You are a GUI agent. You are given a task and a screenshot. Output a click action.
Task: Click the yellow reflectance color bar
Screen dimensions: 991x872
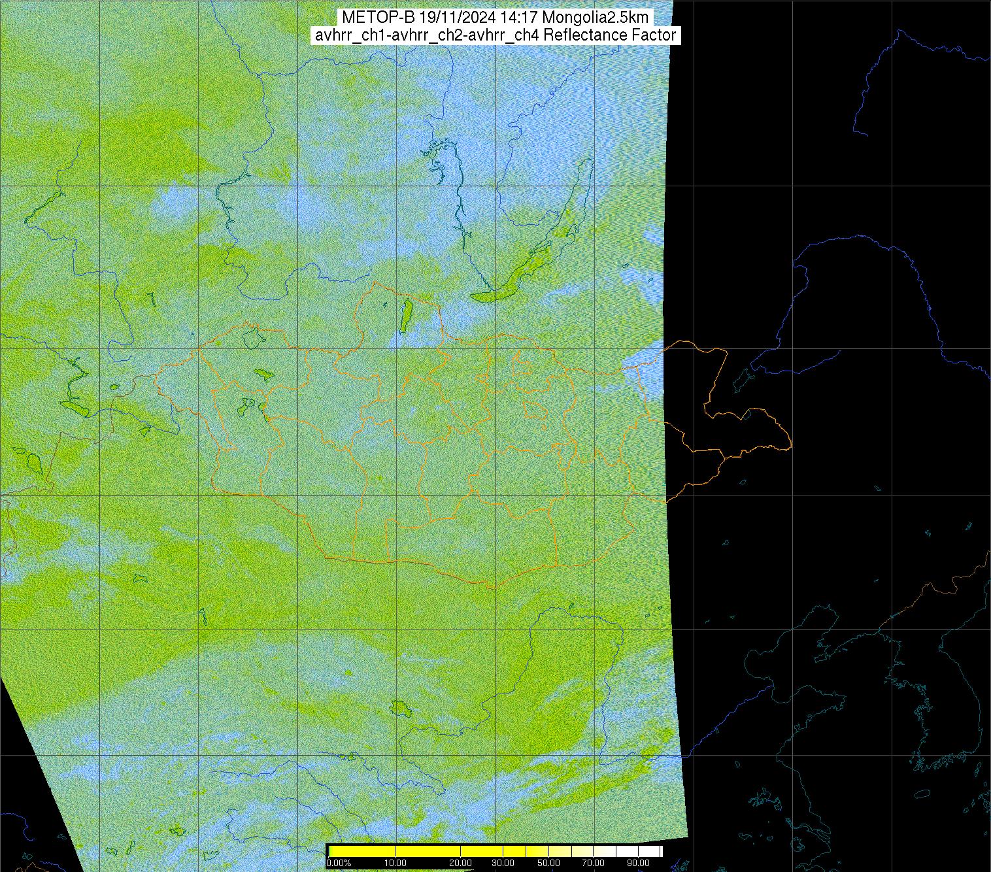495,851
